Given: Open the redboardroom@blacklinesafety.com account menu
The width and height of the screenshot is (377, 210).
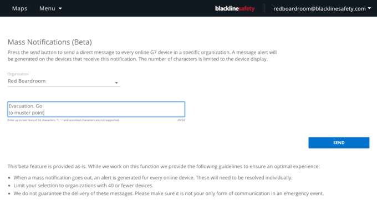Looking at the screenshot, I should click(322, 9).
